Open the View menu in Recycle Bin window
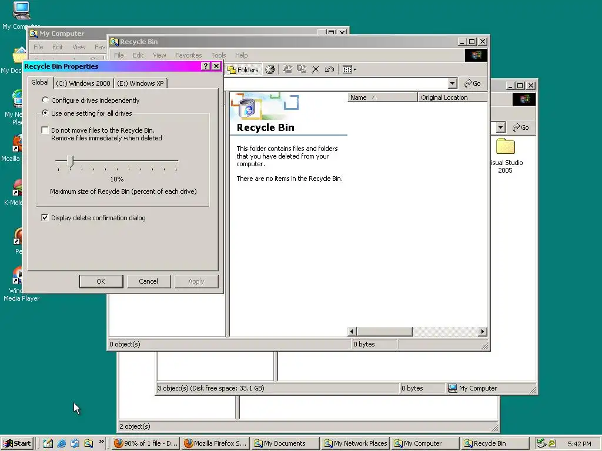Screen dimensions: 602x451 point(159,55)
